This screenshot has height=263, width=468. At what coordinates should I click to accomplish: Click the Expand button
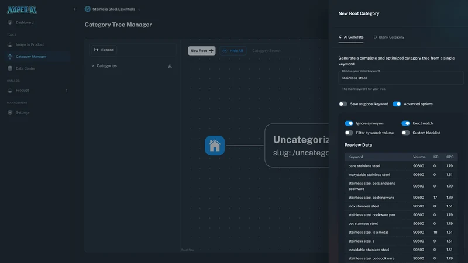click(104, 50)
